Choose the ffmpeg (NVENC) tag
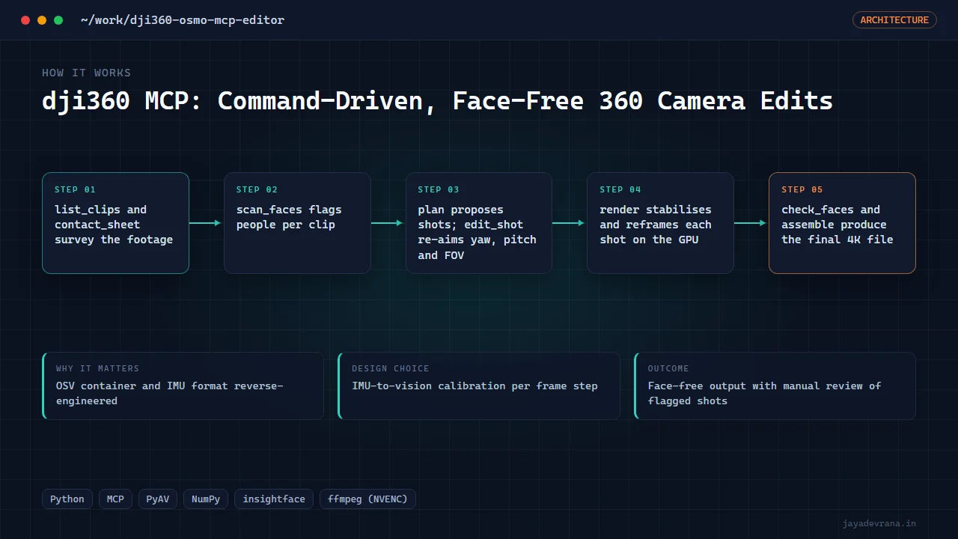 tap(367, 499)
